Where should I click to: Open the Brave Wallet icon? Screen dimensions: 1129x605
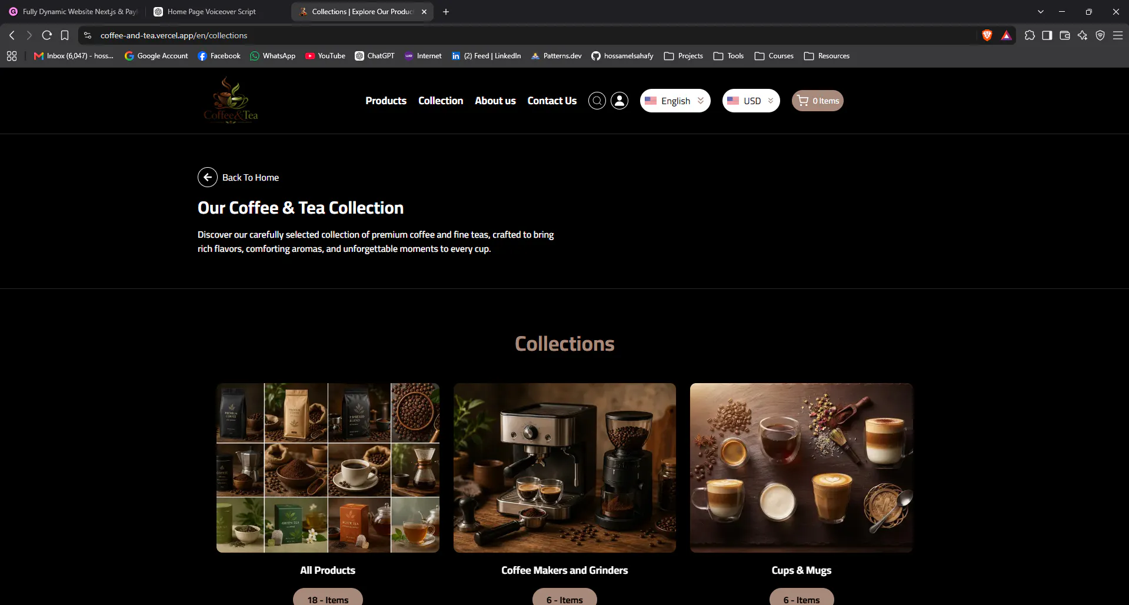pos(1065,35)
